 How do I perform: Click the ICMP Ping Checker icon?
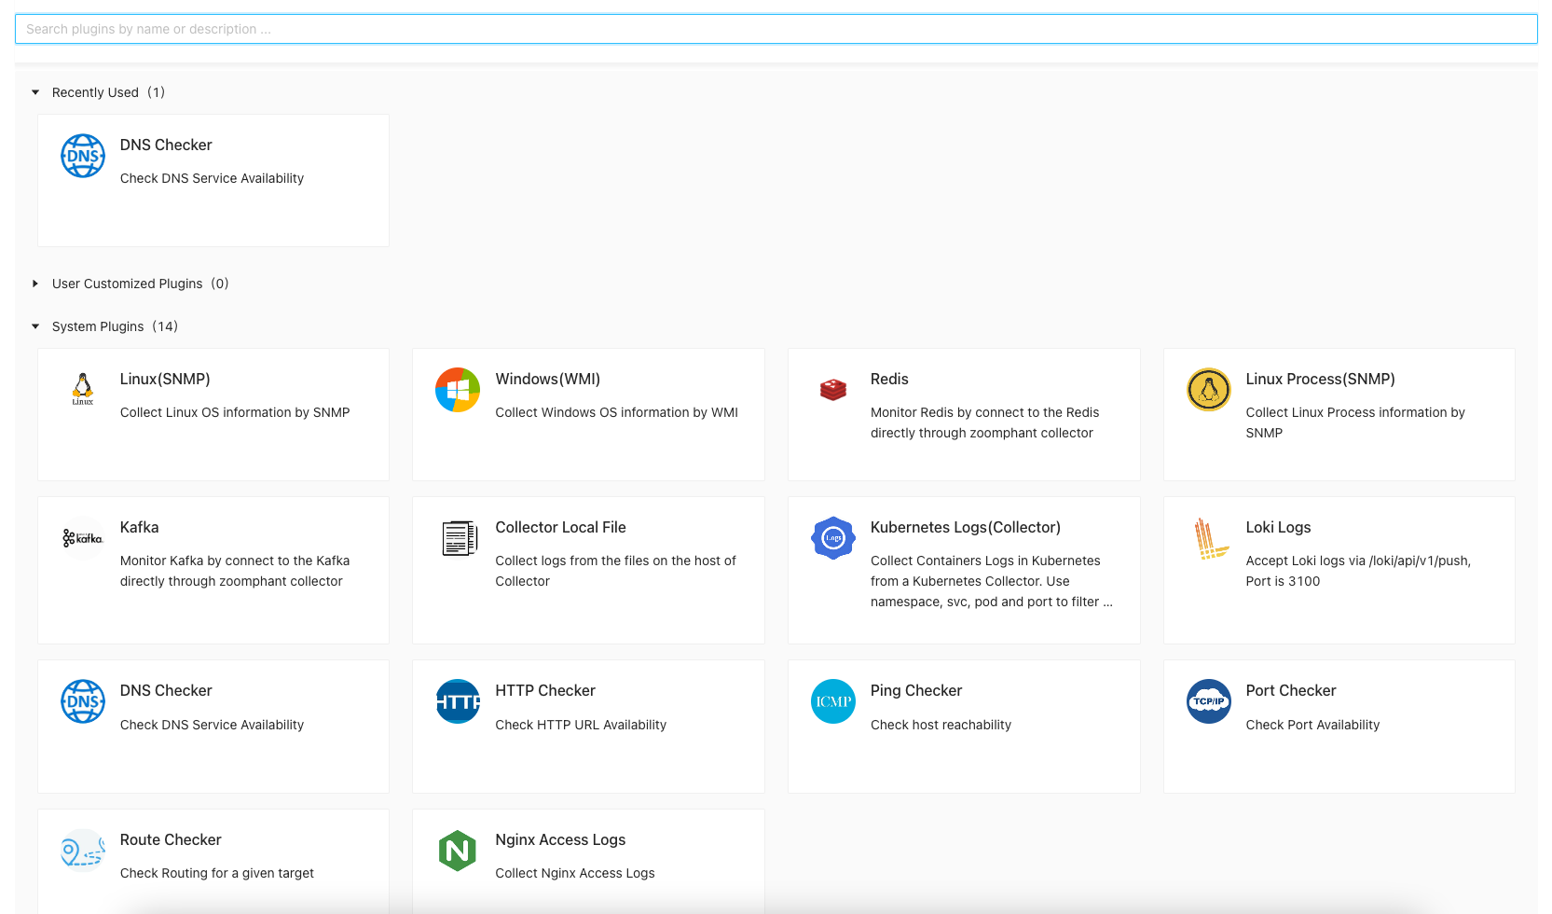tap(832, 701)
